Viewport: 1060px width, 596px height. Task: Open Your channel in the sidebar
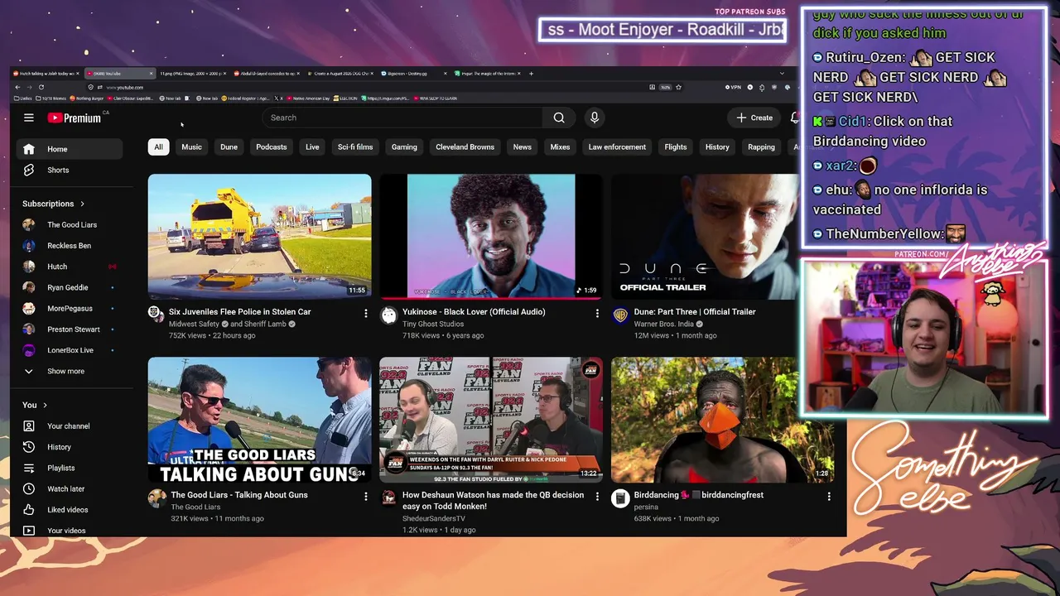point(70,426)
